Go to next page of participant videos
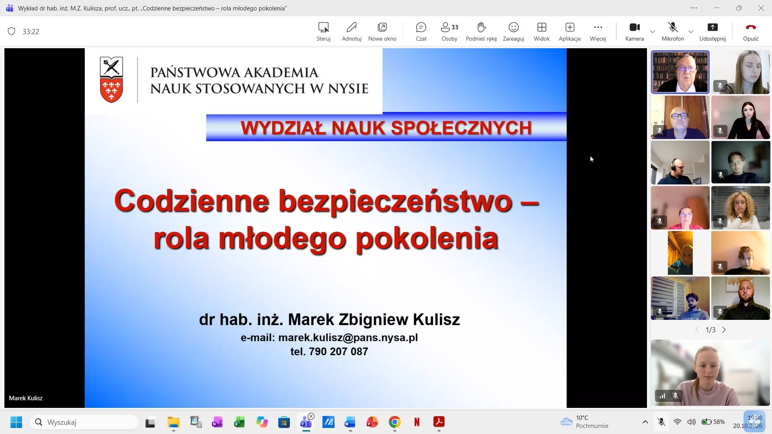Image resolution: width=772 pixels, height=434 pixels. pyautogui.click(x=724, y=330)
